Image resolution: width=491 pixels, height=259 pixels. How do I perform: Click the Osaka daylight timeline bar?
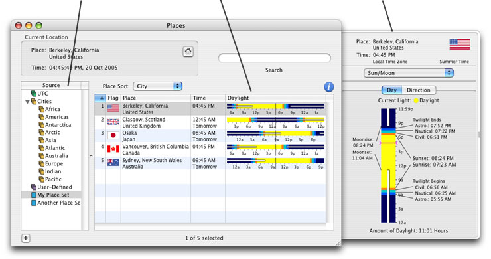point(275,133)
